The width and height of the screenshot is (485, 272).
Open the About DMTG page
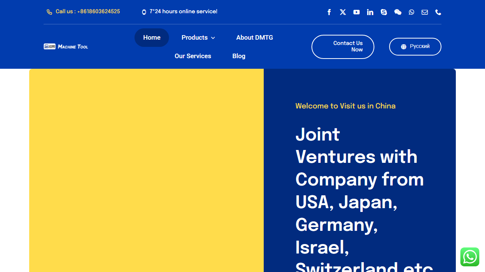pos(255,37)
